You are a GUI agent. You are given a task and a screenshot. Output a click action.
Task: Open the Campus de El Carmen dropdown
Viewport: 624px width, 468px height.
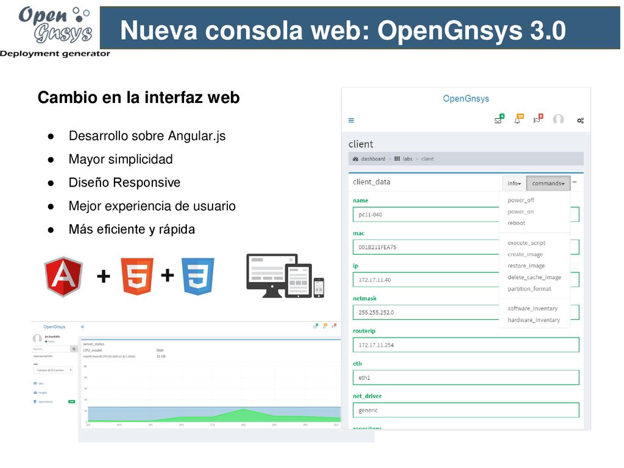click(54, 370)
